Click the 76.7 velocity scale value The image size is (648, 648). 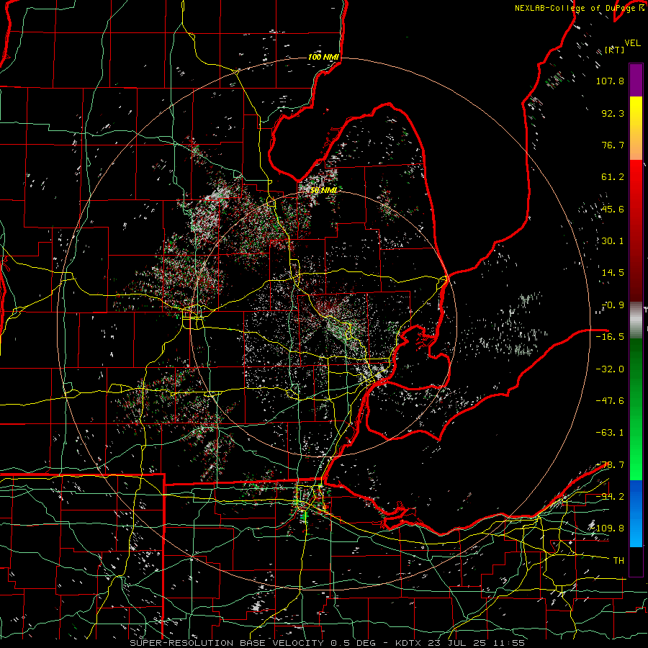pos(613,145)
